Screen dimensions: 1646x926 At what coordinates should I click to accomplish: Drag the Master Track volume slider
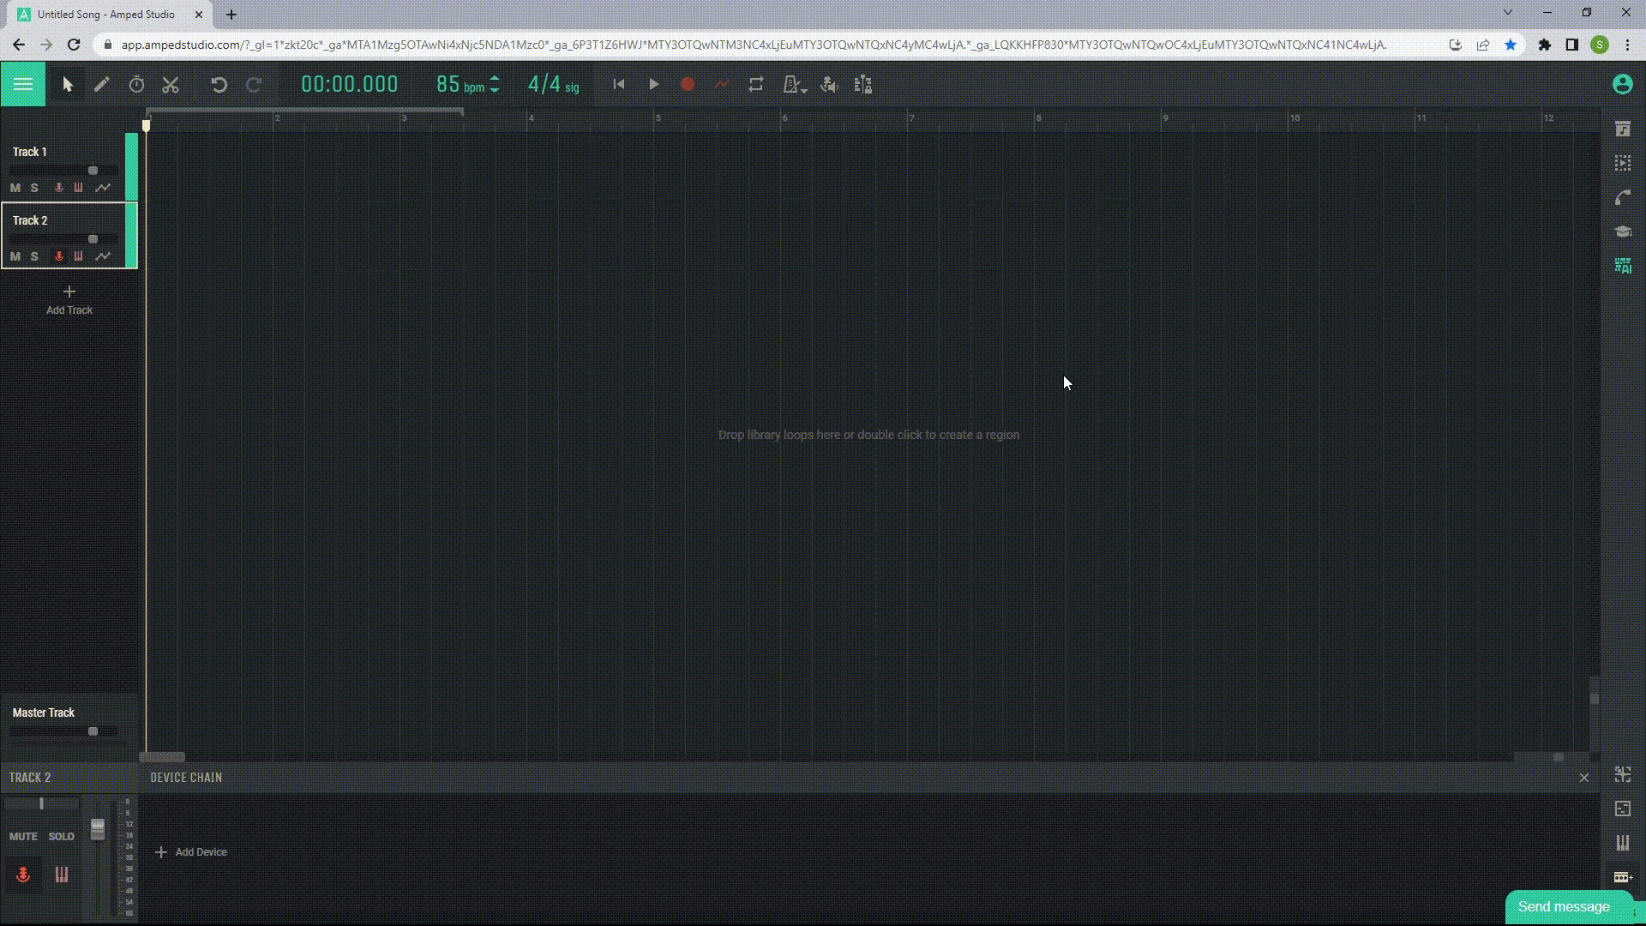tap(92, 731)
